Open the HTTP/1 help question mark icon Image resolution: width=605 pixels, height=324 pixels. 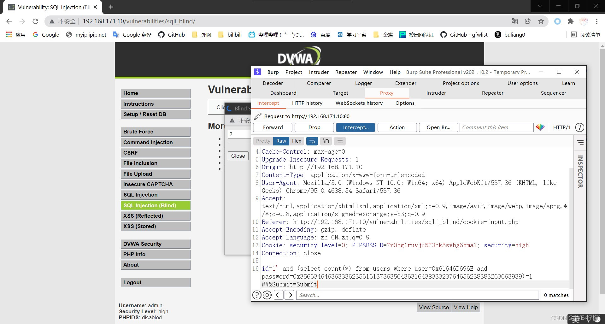(579, 127)
